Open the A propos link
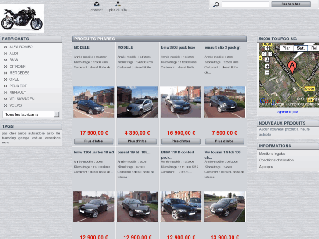 (266, 167)
